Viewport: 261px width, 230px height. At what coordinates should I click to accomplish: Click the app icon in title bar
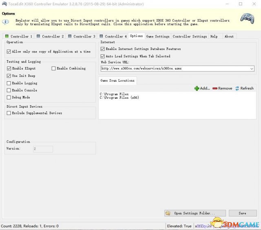click(x=4, y=4)
